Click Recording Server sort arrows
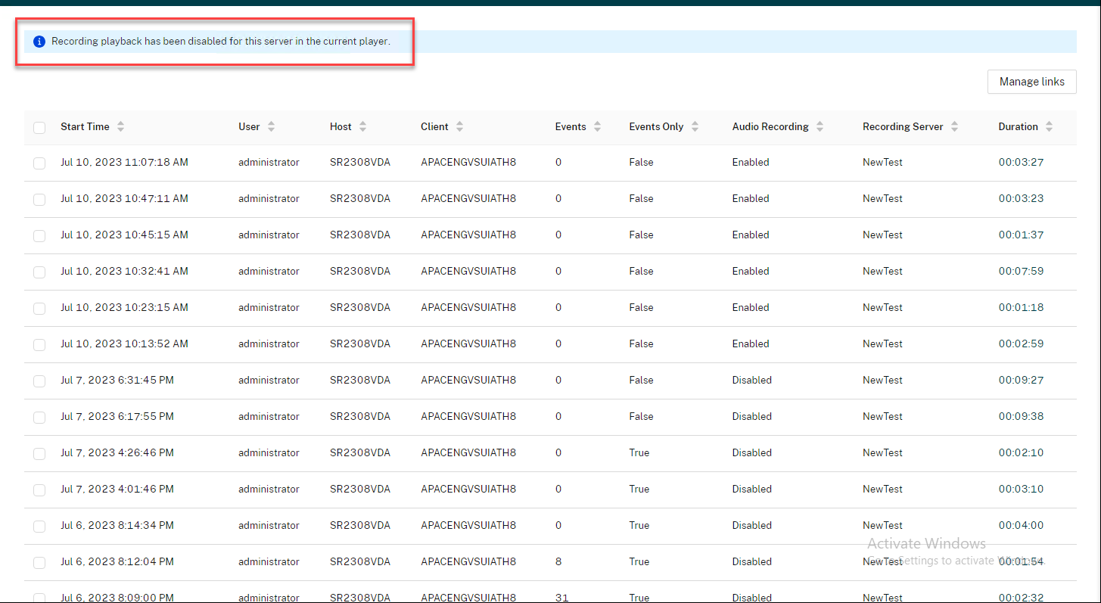Image resolution: width=1101 pixels, height=603 pixels. click(954, 127)
